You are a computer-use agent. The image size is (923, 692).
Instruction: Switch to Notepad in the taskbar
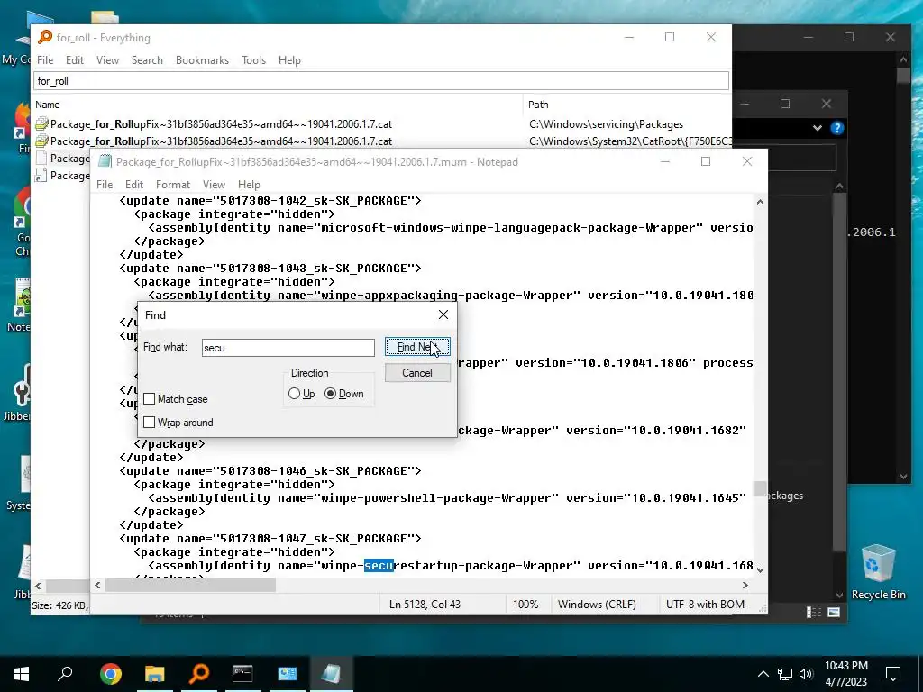pos(331,674)
